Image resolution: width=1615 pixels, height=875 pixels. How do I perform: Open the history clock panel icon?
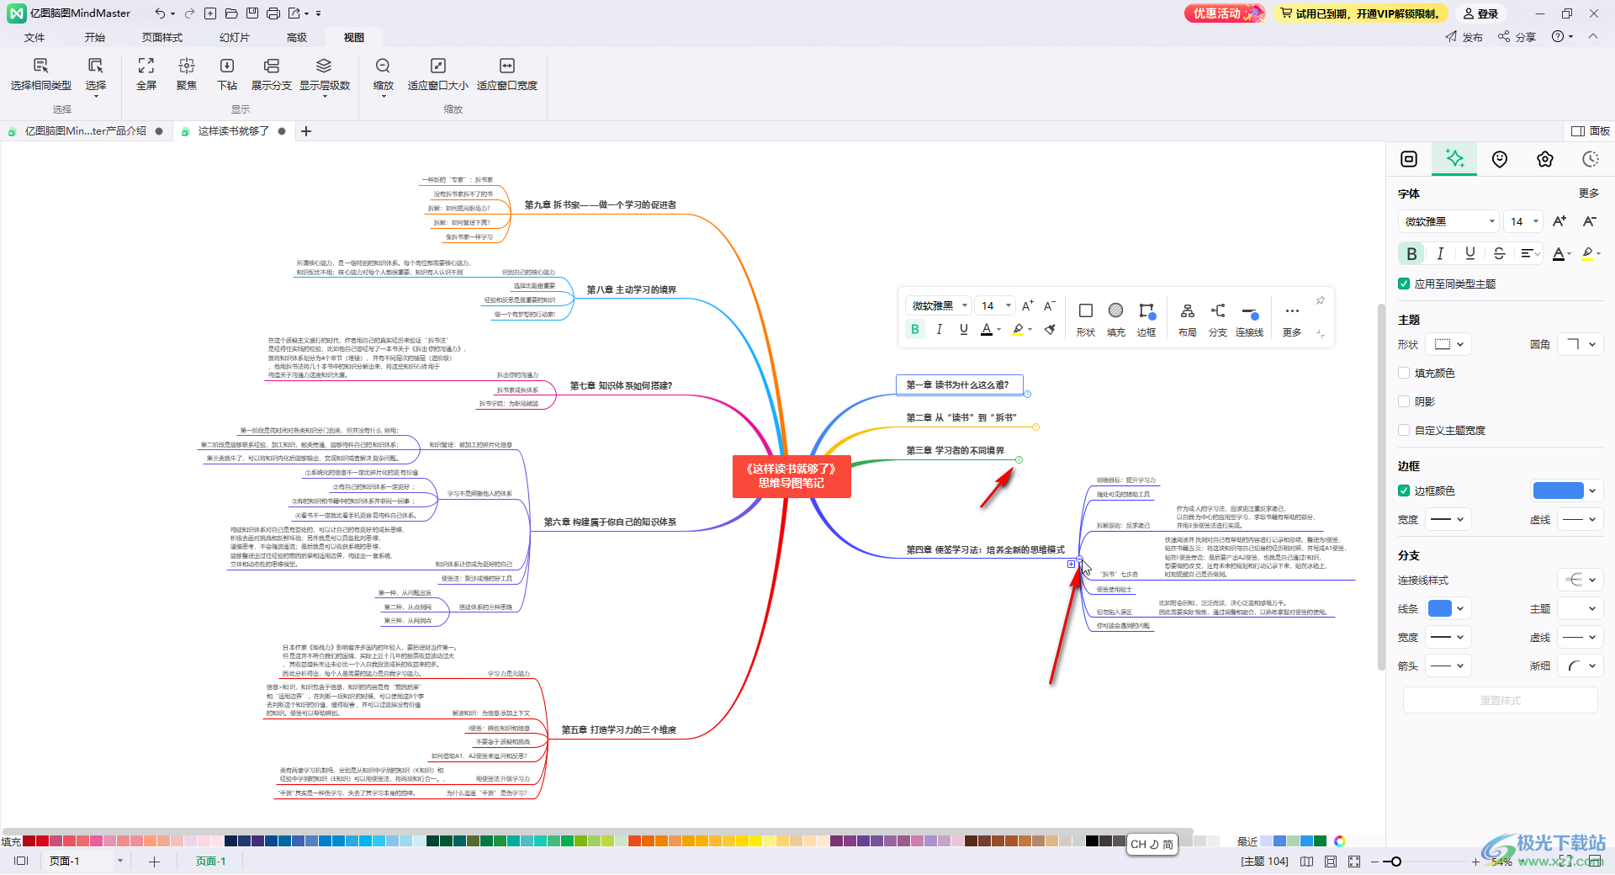tap(1591, 159)
